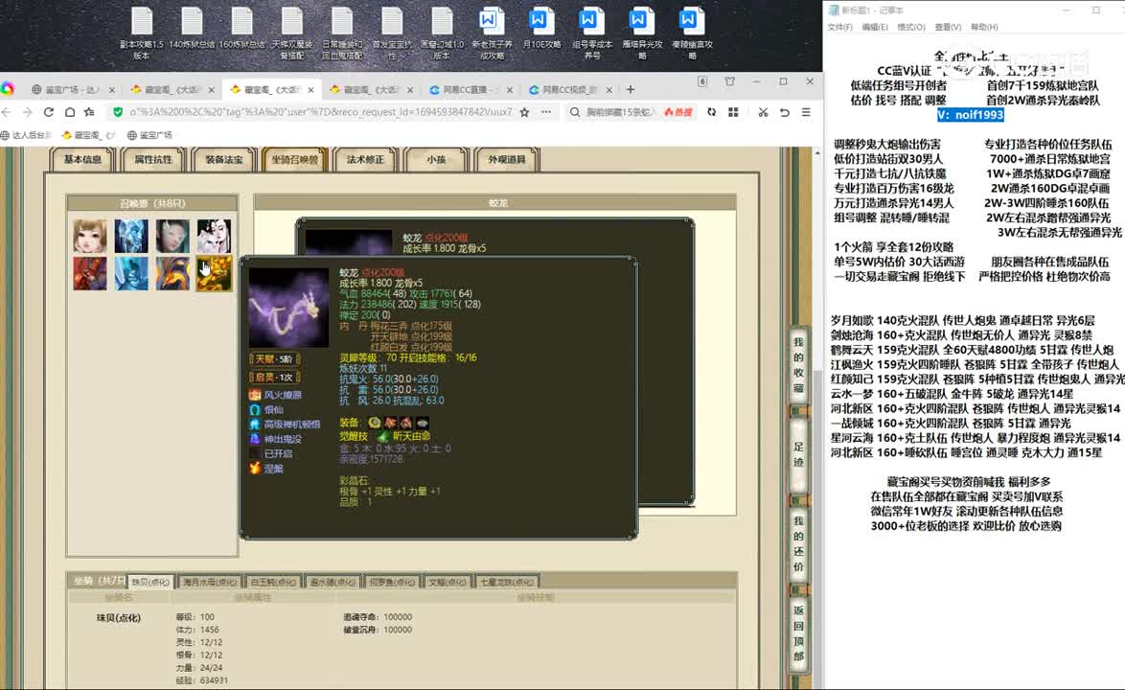Switch to the 小孩 tab
Screen dimensions: 1125x690
click(436, 159)
